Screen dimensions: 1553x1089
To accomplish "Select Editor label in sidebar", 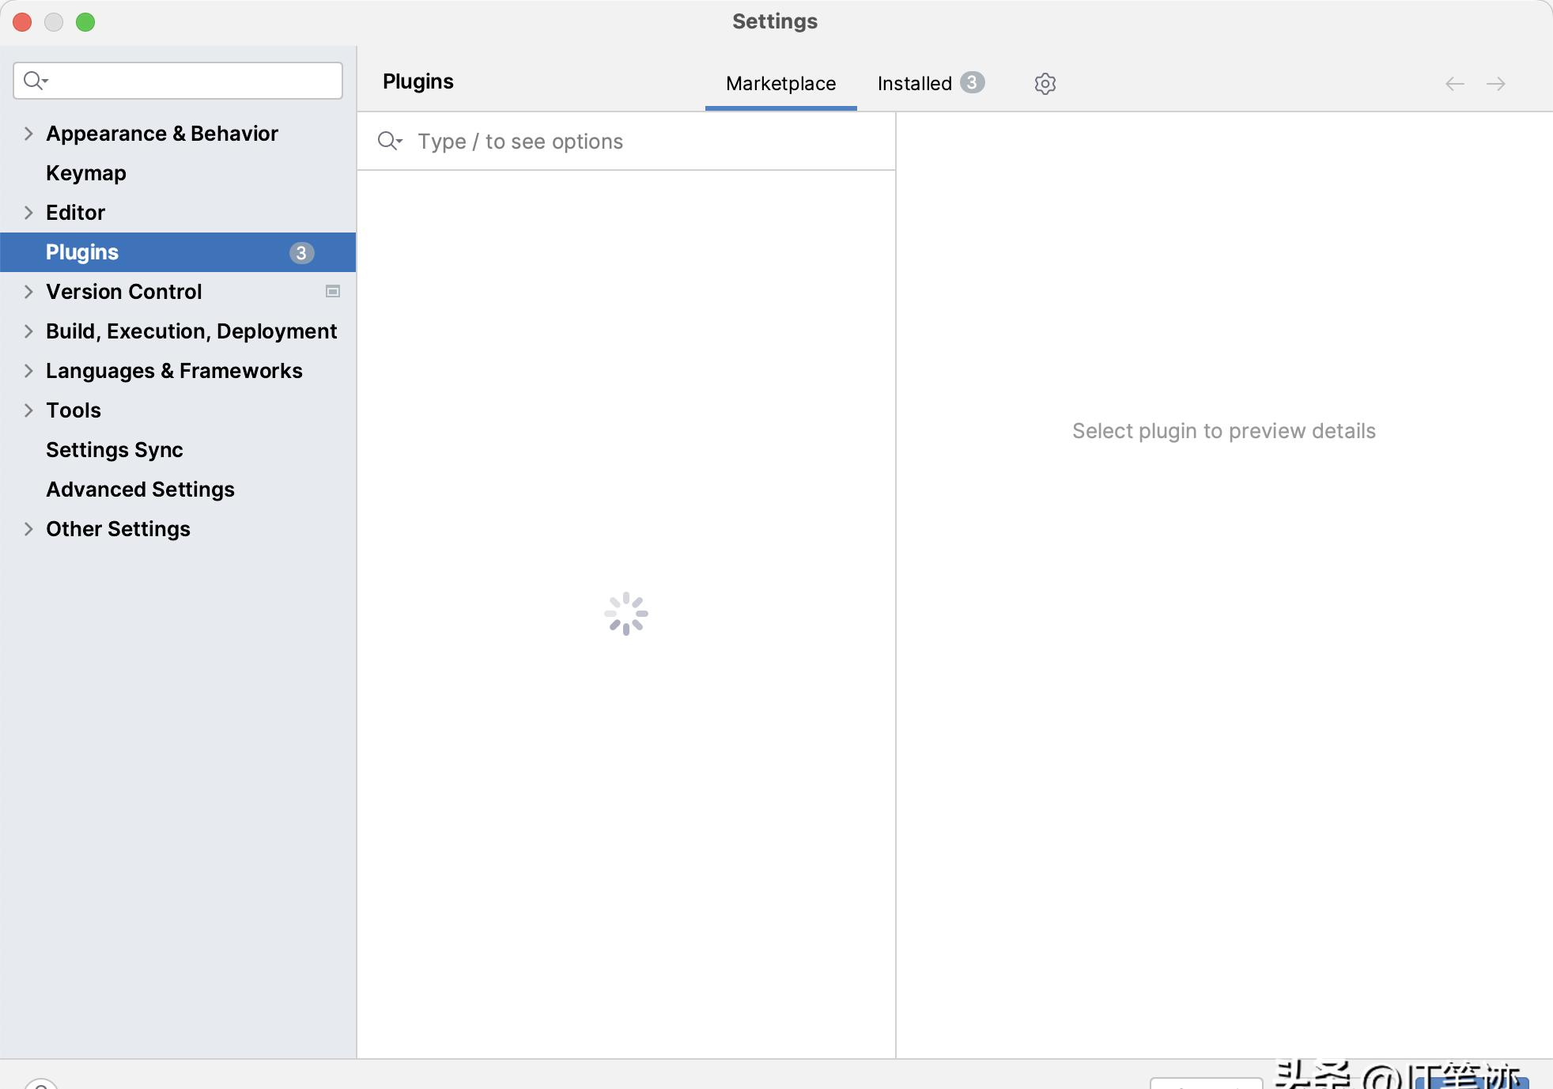I will [x=75, y=213].
